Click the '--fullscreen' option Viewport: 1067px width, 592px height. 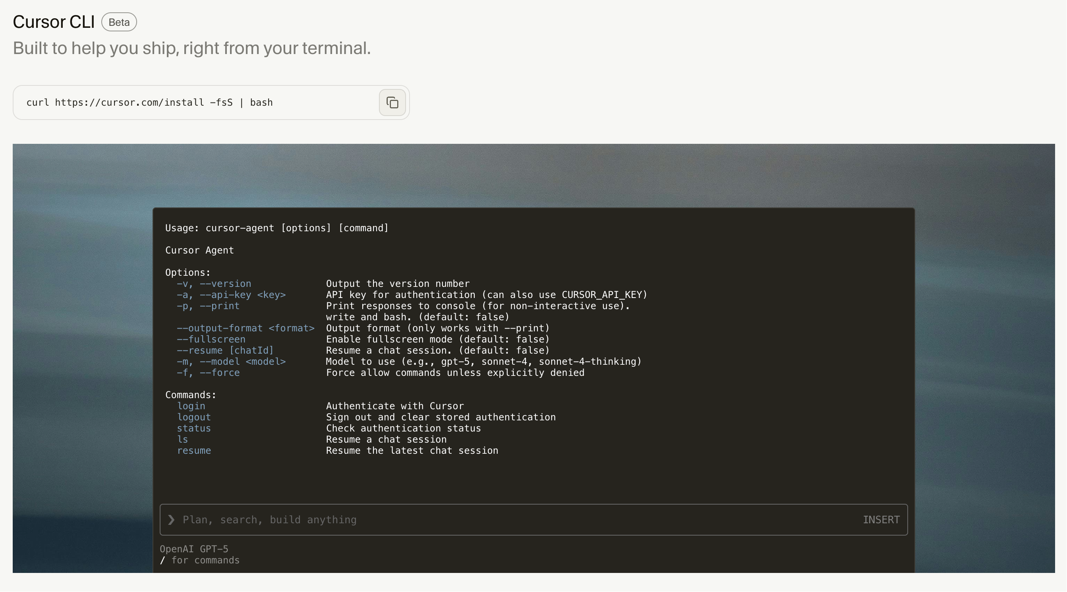(211, 339)
